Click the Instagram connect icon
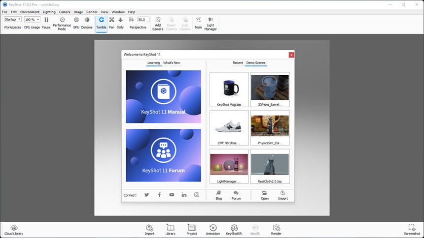The image size is (424, 238). [197, 195]
